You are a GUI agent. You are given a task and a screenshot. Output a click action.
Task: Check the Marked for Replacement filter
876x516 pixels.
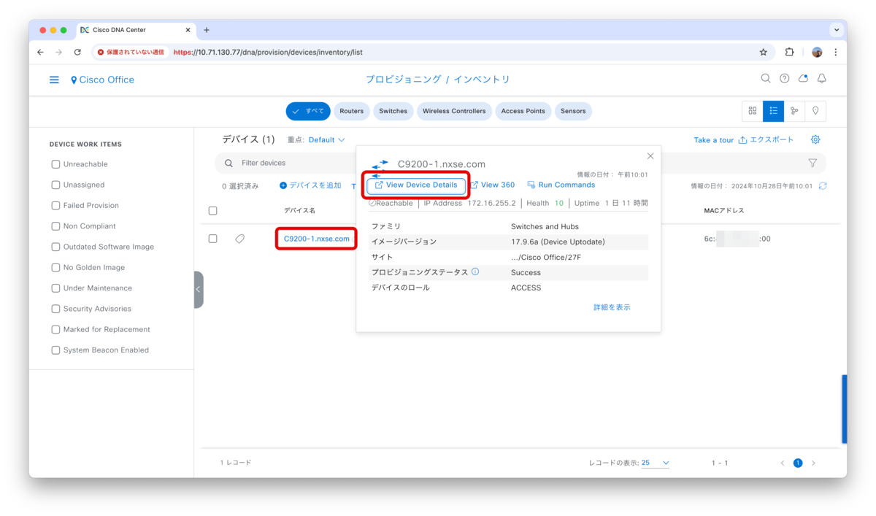[55, 329]
